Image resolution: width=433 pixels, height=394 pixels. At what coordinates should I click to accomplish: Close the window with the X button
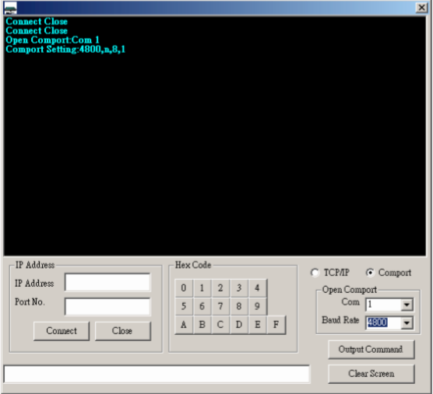pos(421,8)
